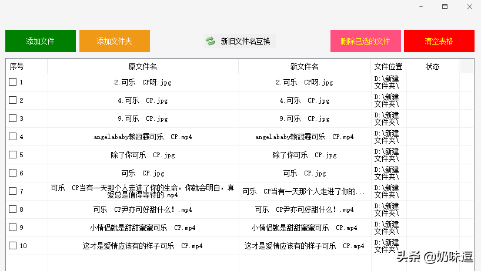Swap names with 新旧文件名互换 button

240,41
